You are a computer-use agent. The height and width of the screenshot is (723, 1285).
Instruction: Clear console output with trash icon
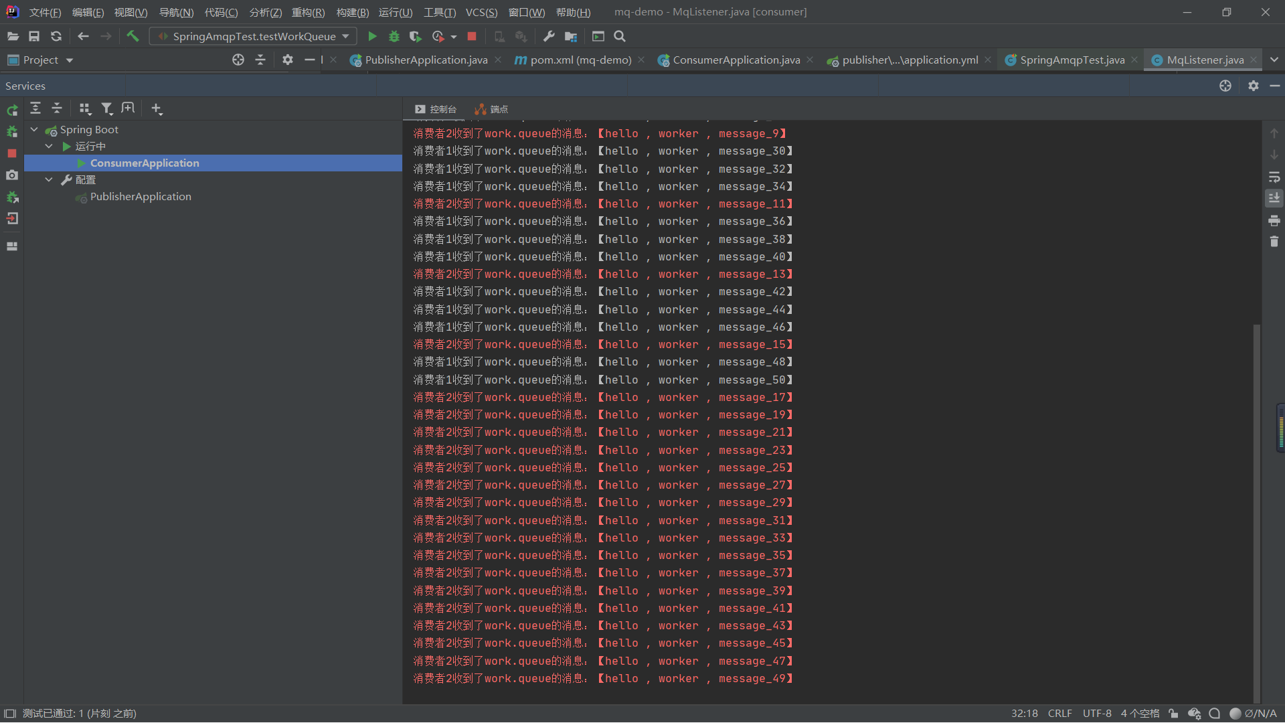coord(1274,242)
